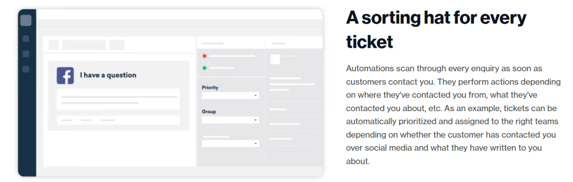This screenshot has height=182, width=573.
Task: Expand the second collapsed row in right panel
Action: [294, 124]
